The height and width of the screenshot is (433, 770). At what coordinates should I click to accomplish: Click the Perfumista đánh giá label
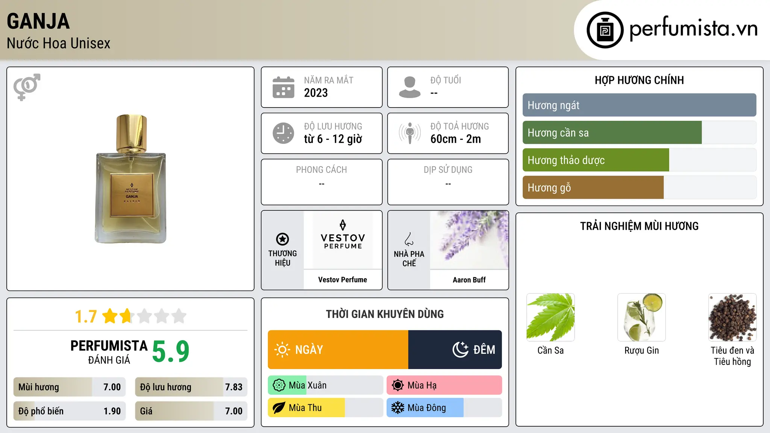[x=109, y=352]
